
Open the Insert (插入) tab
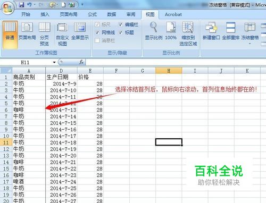pyautogui.click(x=45, y=14)
